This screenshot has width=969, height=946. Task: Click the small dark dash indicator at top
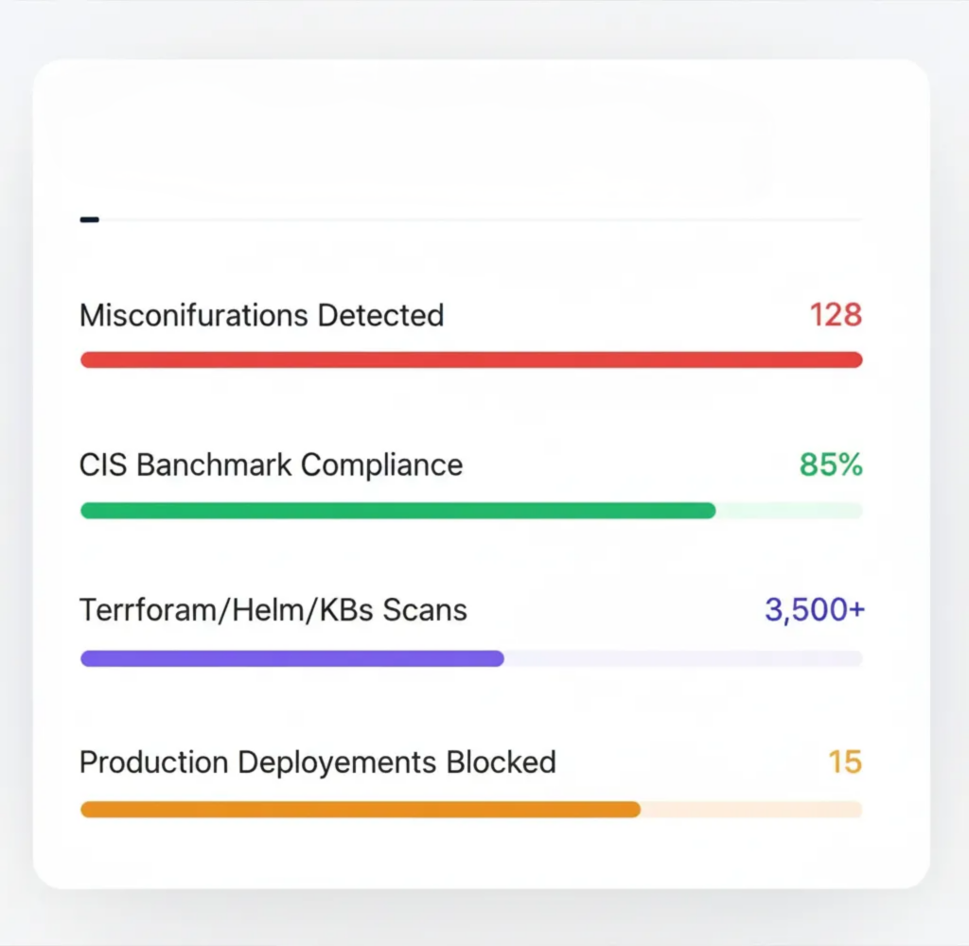pos(90,219)
